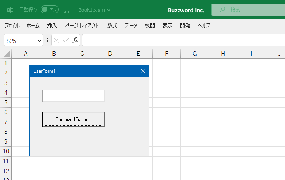
Task: Select row 3 header
Action: click(6, 83)
